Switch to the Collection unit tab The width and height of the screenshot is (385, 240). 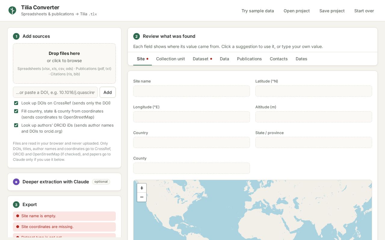[171, 59]
